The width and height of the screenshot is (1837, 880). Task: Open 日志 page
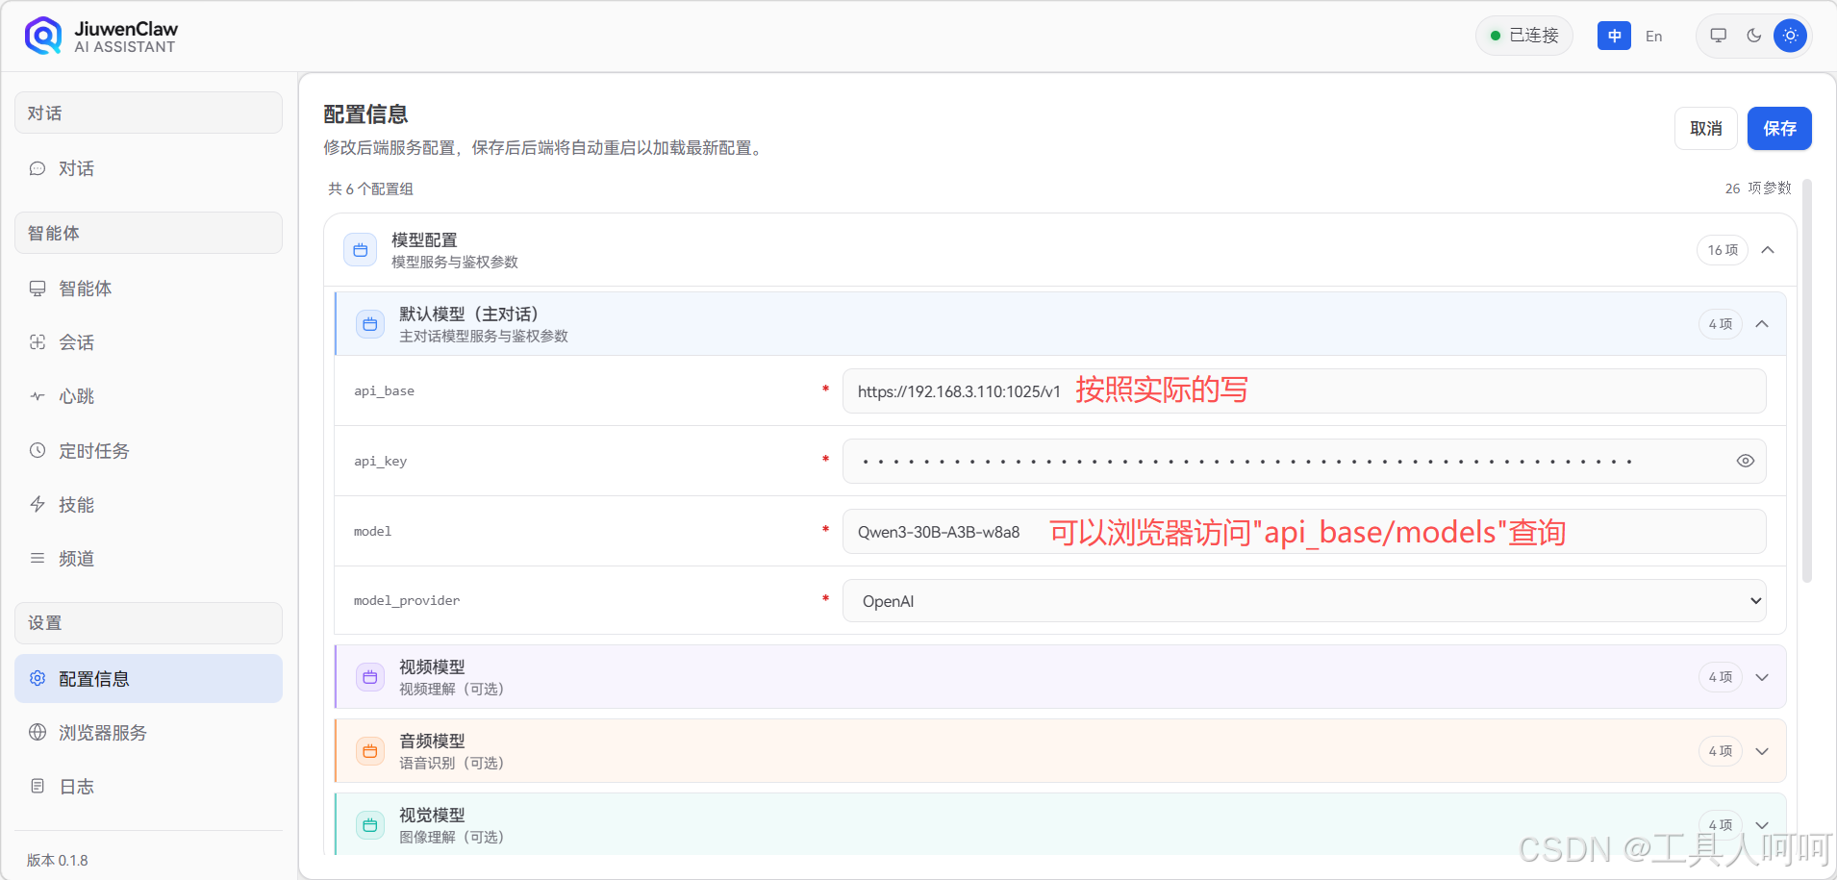tap(148, 786)
